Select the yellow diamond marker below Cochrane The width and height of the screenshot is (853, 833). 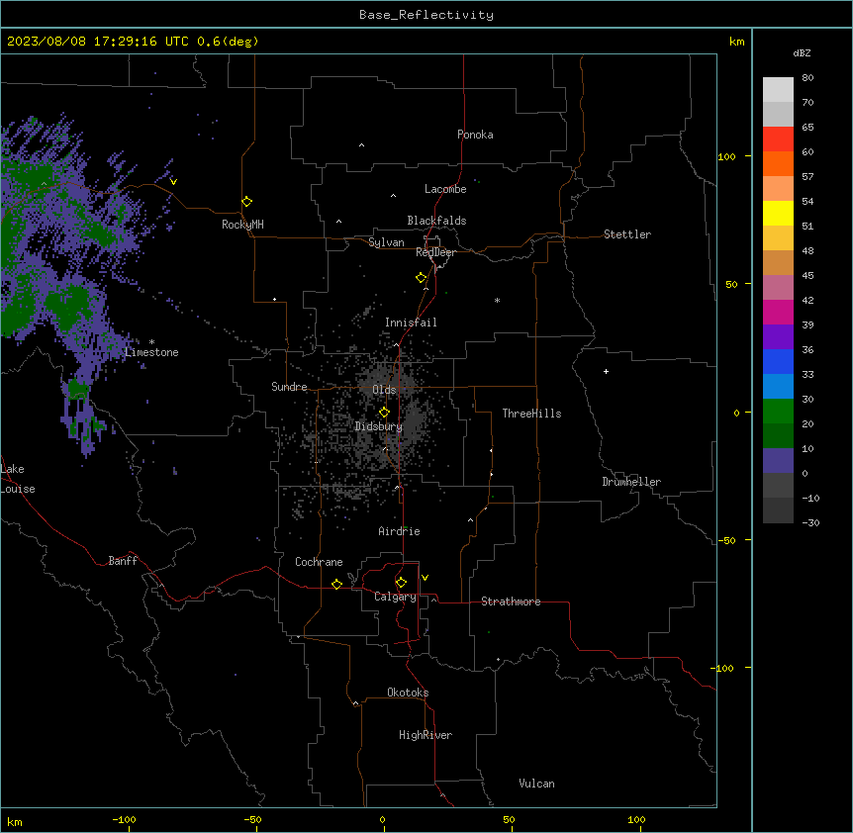(336, 584)
